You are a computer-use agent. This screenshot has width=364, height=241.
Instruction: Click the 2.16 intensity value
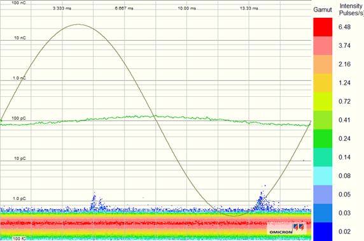pos(344,64)
